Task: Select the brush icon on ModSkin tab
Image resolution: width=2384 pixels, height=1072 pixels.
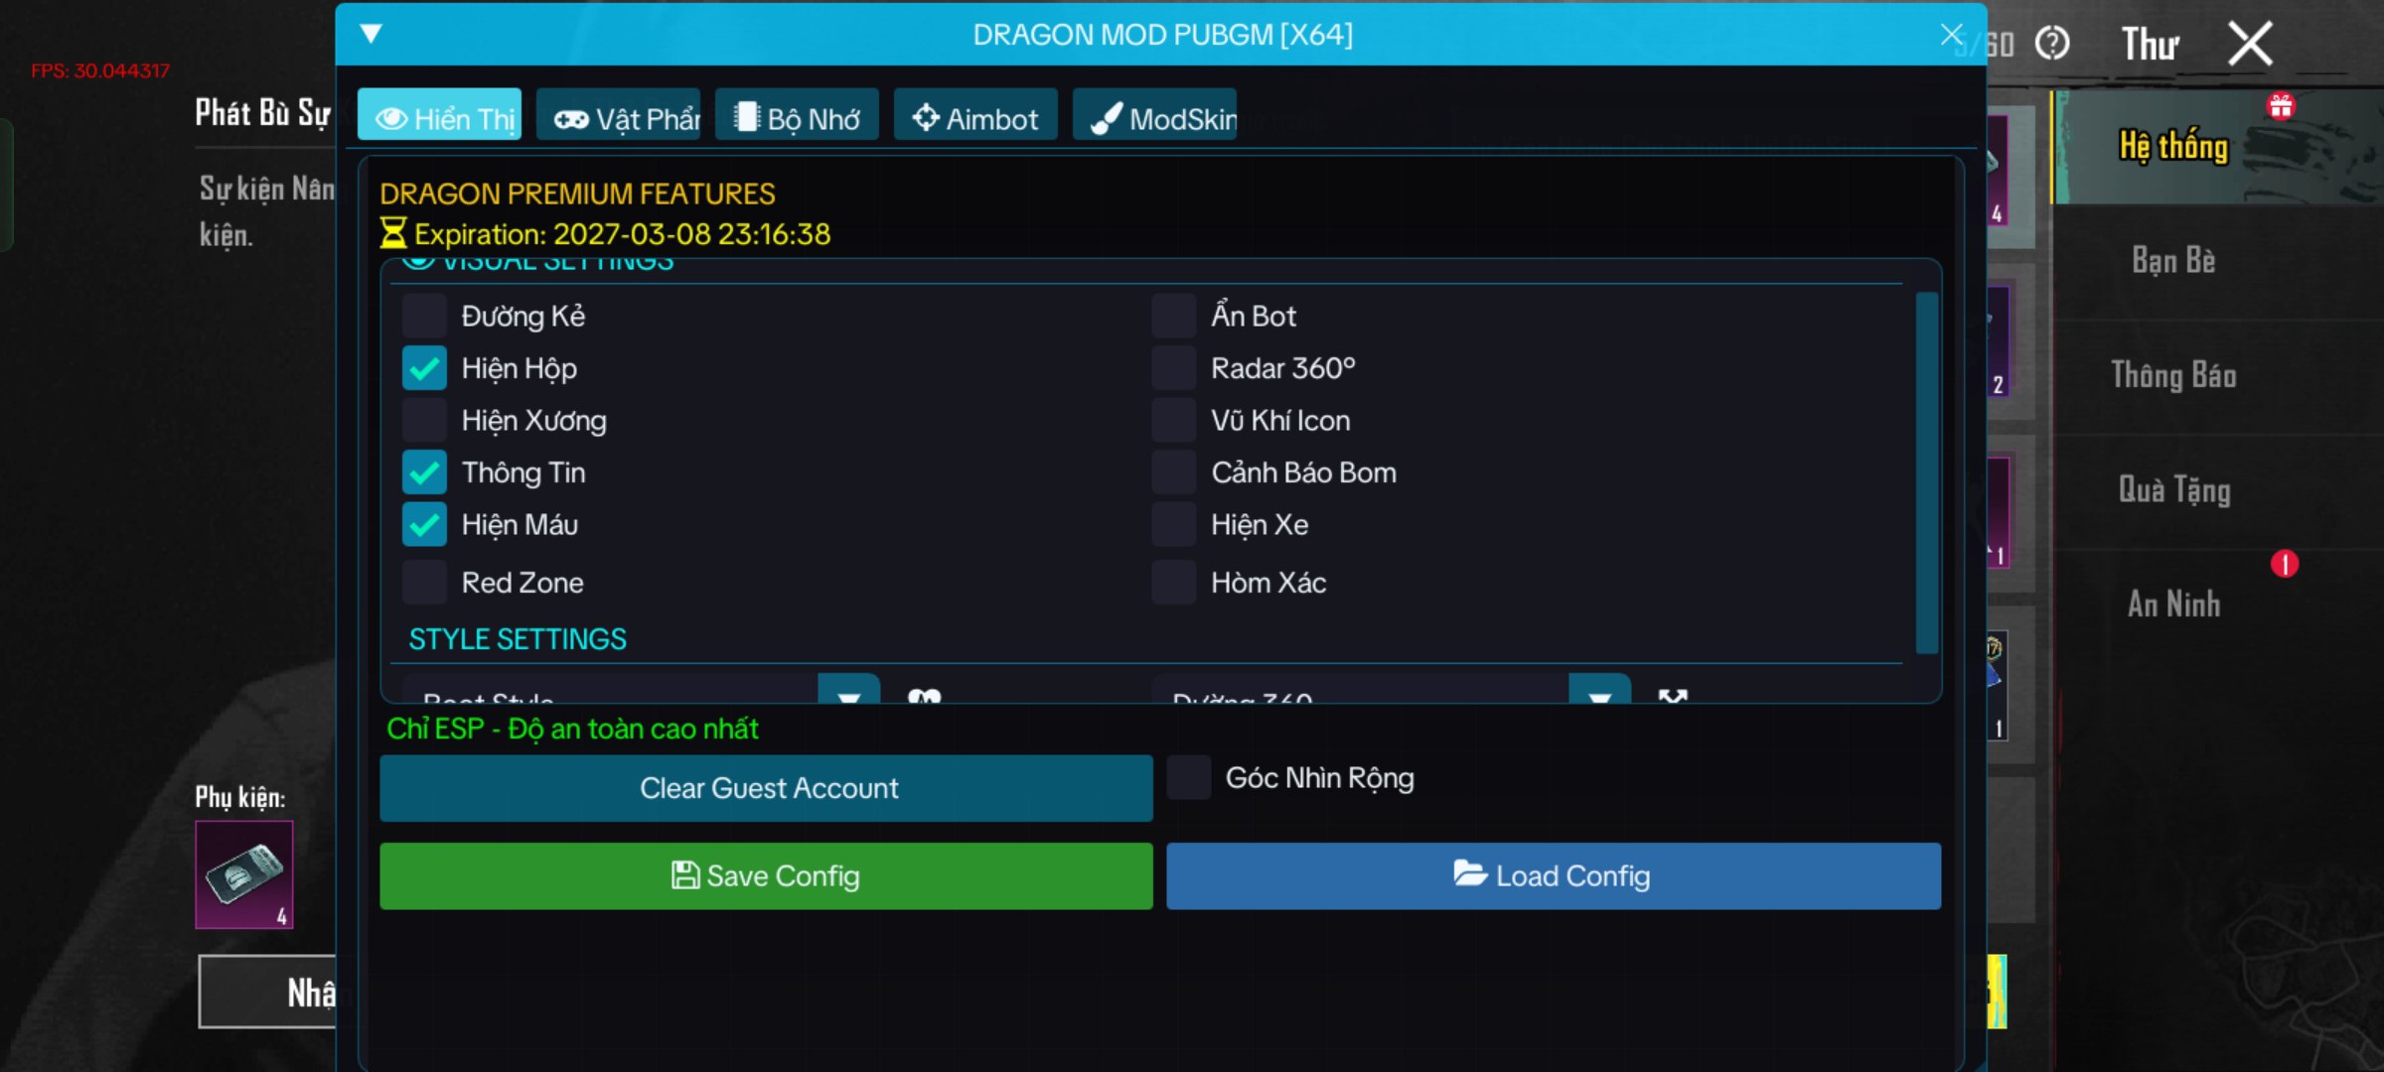Action: (x=1105, y=113)
